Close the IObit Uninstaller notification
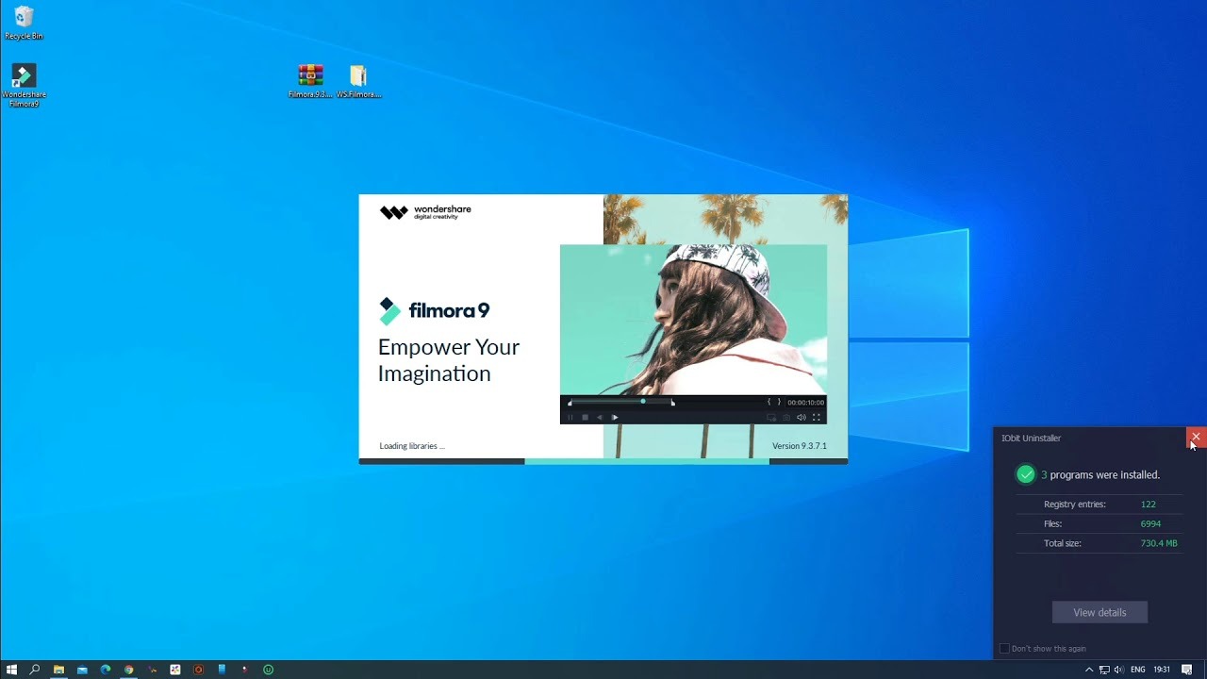The height and width of the screenshot is (679, 1207). (1196, 437)
